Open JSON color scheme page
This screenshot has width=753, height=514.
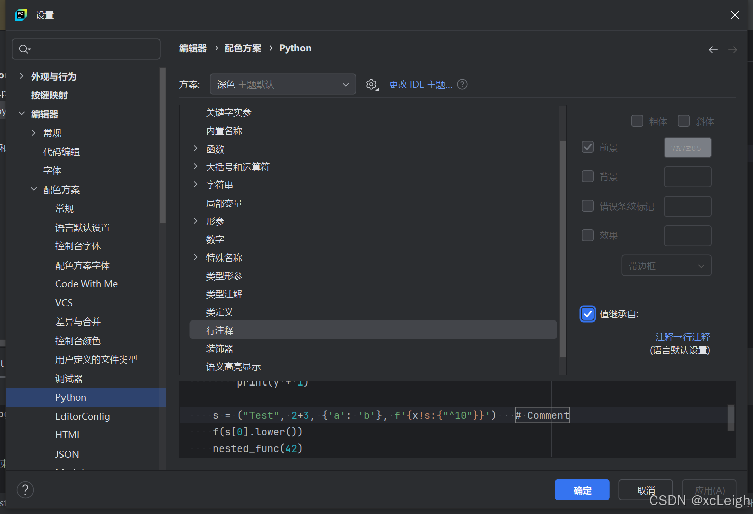click(67, 454)
